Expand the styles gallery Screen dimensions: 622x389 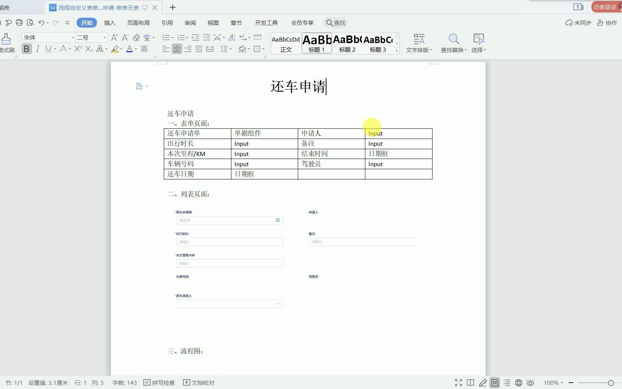pyautogui.click(x=397, y=50)
